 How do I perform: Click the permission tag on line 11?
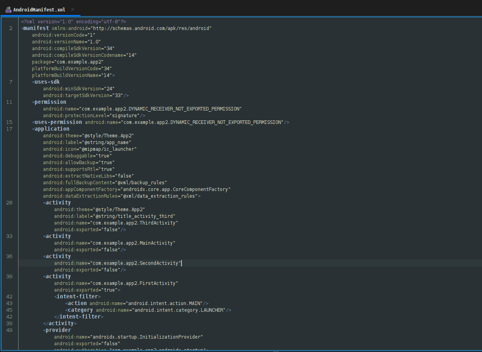coord(49,102)
